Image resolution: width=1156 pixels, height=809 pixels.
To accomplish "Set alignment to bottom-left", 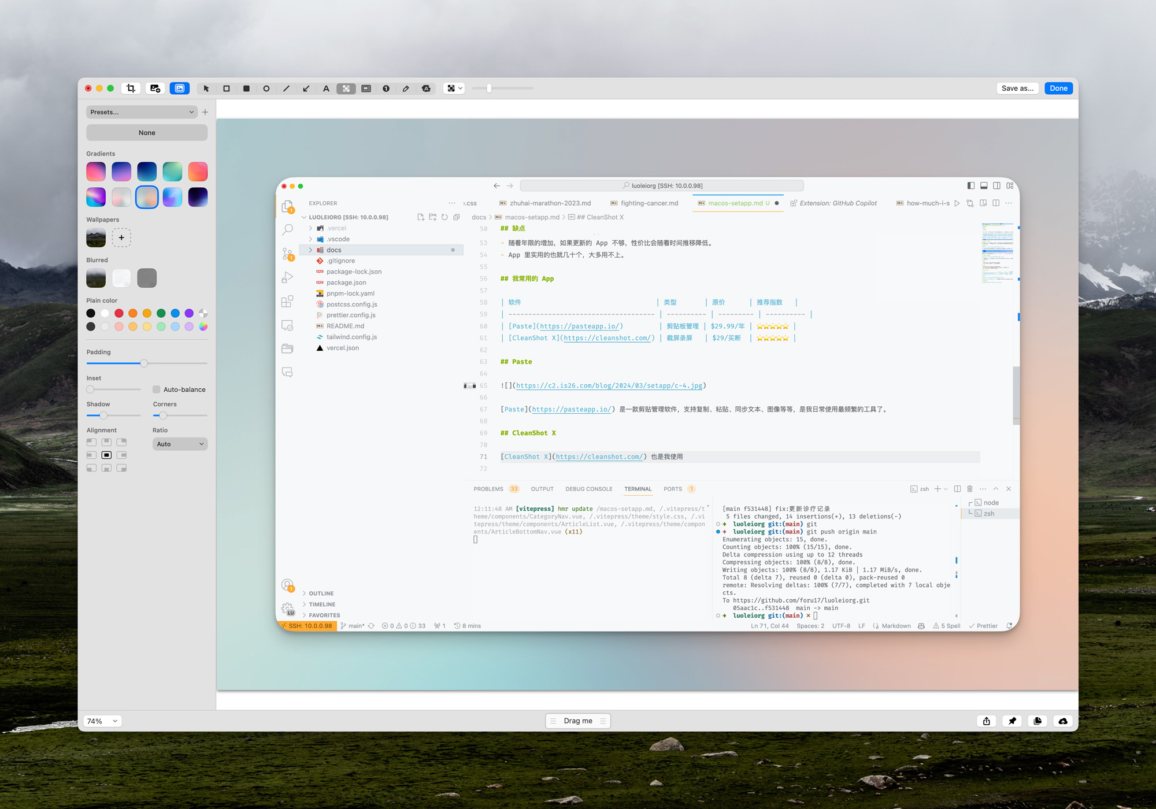I will pos(91,468).
